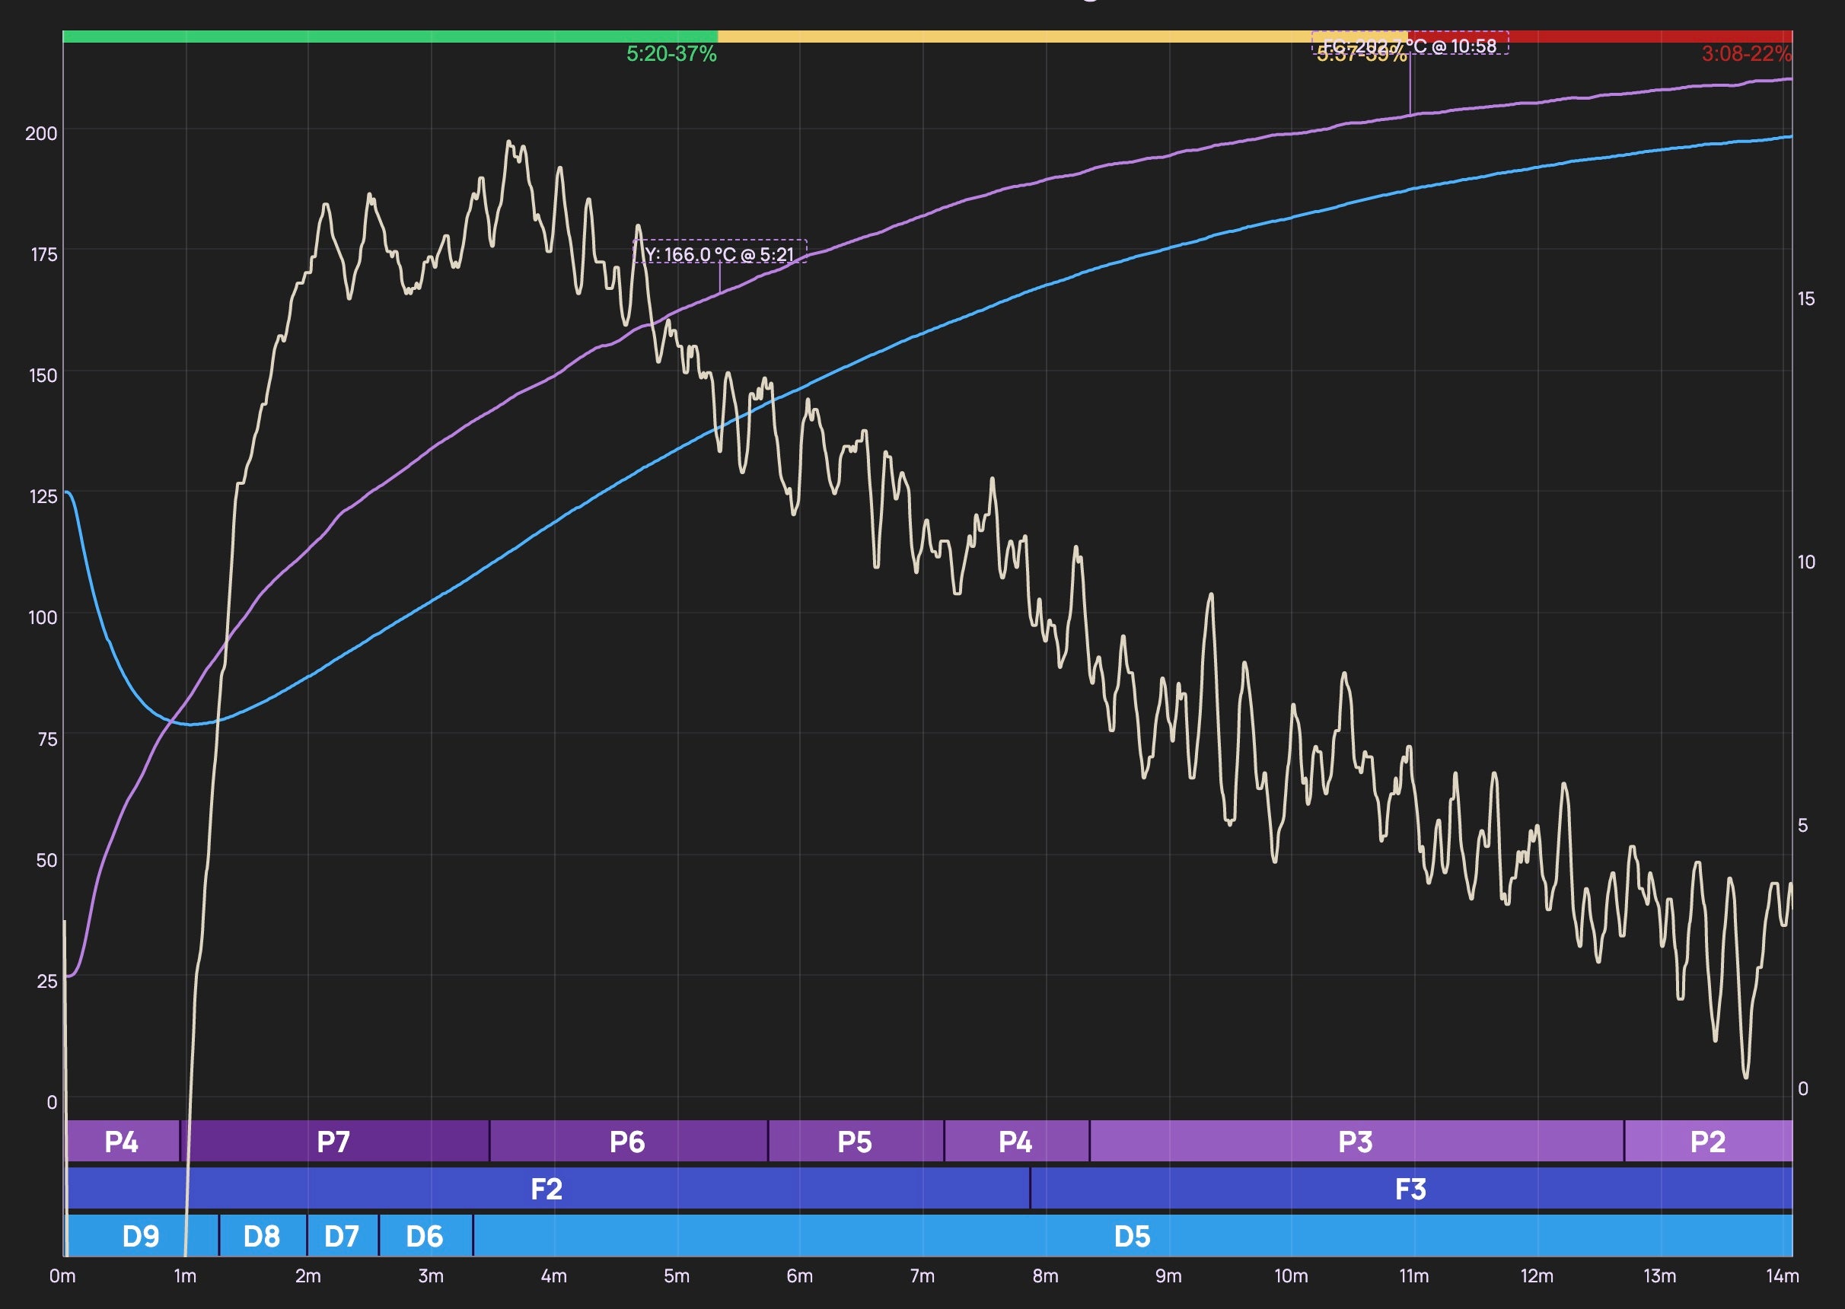Image resolution: width=1845 pixels, height=1309 pixels.
Task: Click the '13m' time axis label
Action: point(1659,1276)
